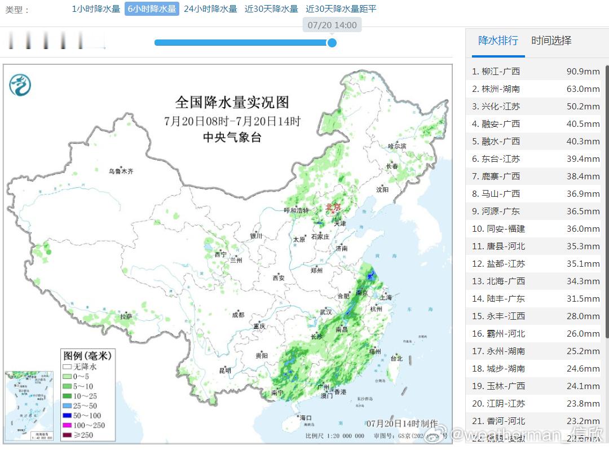Click the 50.2mm rainfall value
This screenshot has width=609, height=450.
(x=583, y=107)
